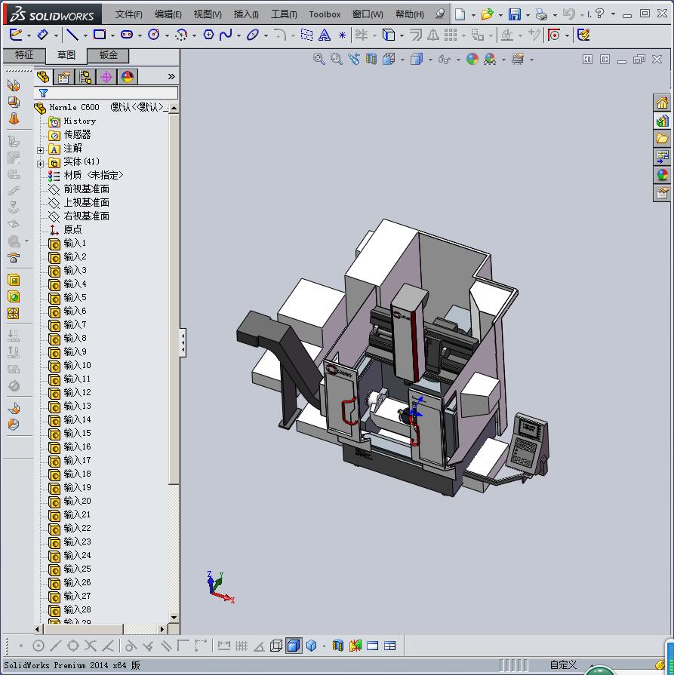This screenshot has height=675, width=674.
Task: Open the 工具(T) menu
Action: coord(283,14)
